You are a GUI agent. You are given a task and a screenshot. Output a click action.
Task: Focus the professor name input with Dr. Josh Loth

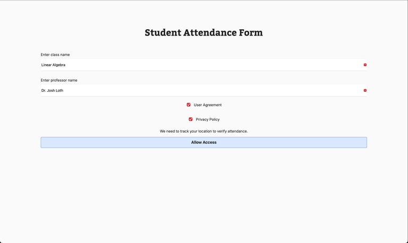204,90
